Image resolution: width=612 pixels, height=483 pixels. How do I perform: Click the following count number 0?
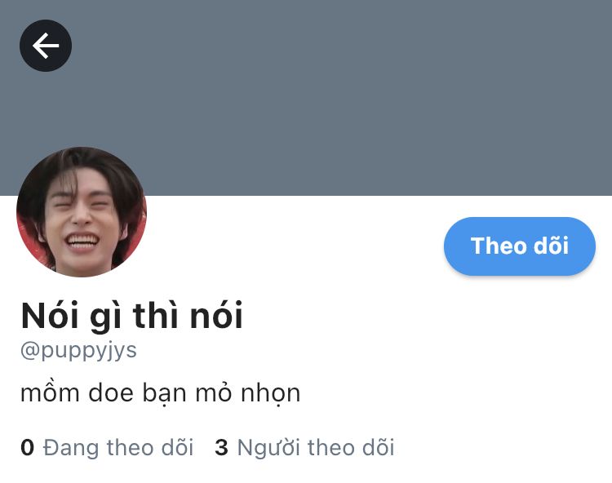(27, 448)
